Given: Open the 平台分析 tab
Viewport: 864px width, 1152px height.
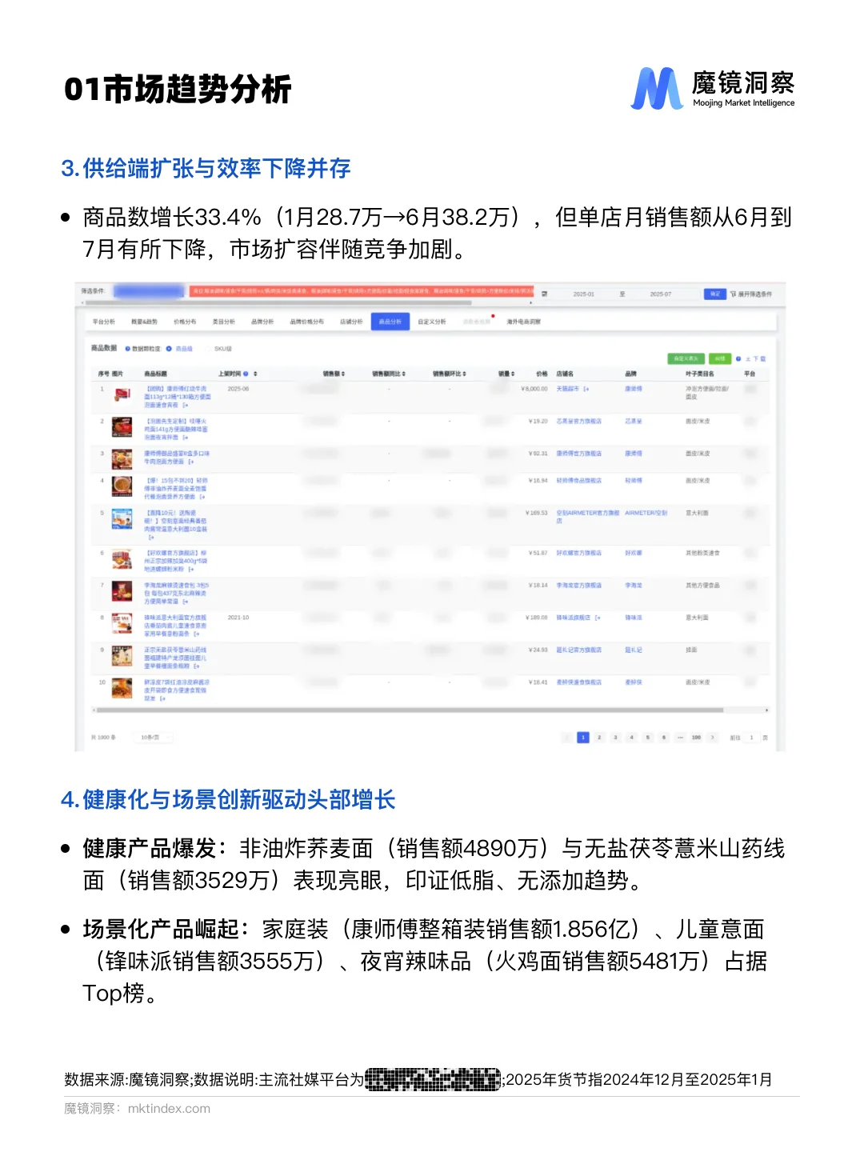Looking at the screenshot, I should 104,322.
